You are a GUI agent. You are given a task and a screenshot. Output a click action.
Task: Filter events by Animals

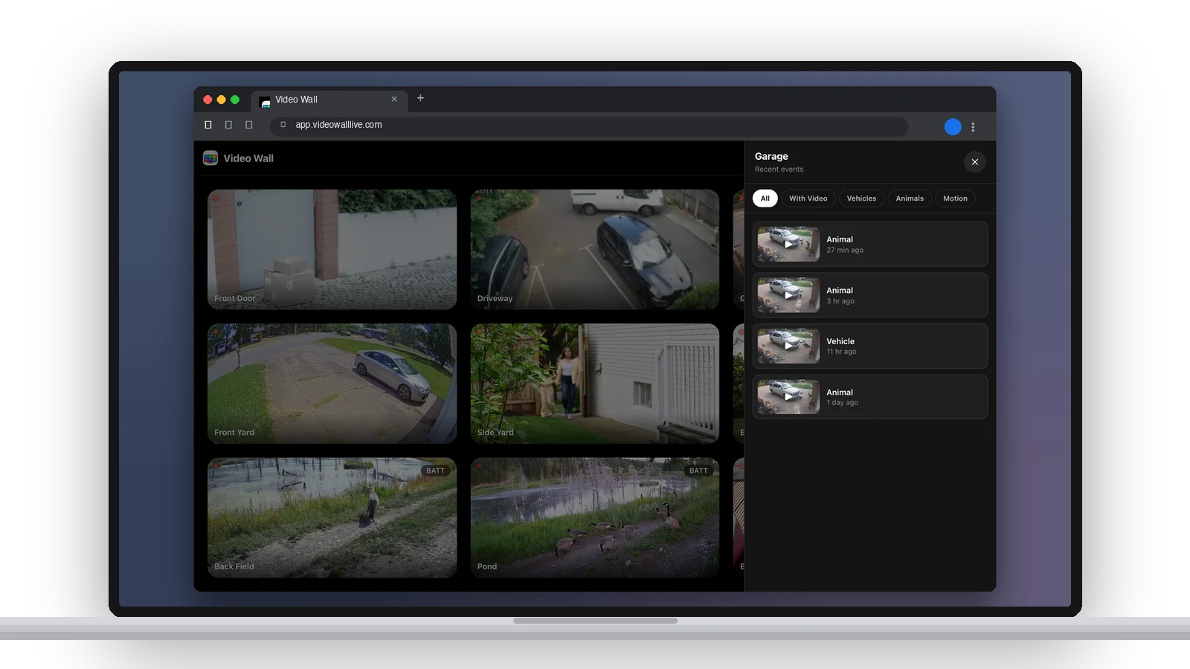point(910,198)
